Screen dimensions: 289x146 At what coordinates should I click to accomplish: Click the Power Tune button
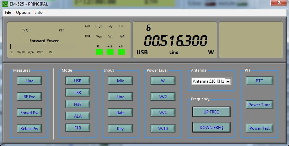pyautogui.click(x=259, y=104)
